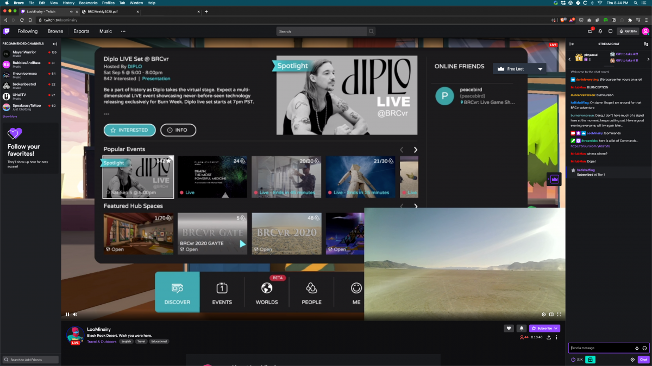The width and height of the screenshot is (652, 366).
Task: Expand the Subscribe dropdown button
Action: [x=556, y=328]
